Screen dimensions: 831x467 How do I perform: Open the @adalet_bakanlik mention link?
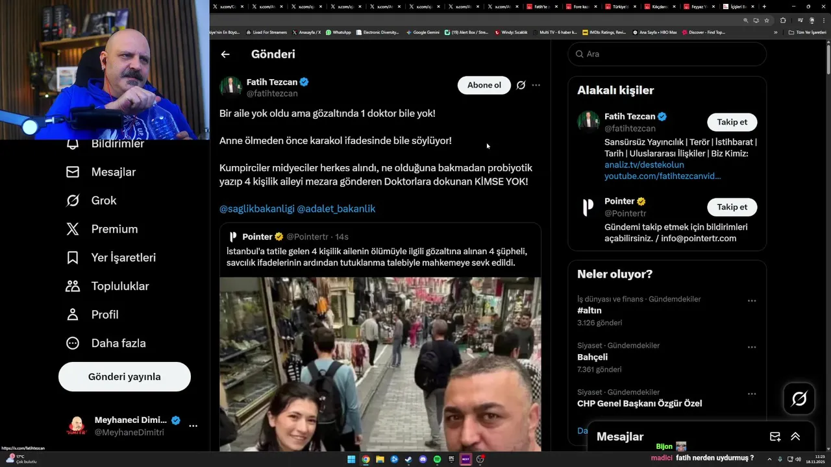tap(336, 209)
